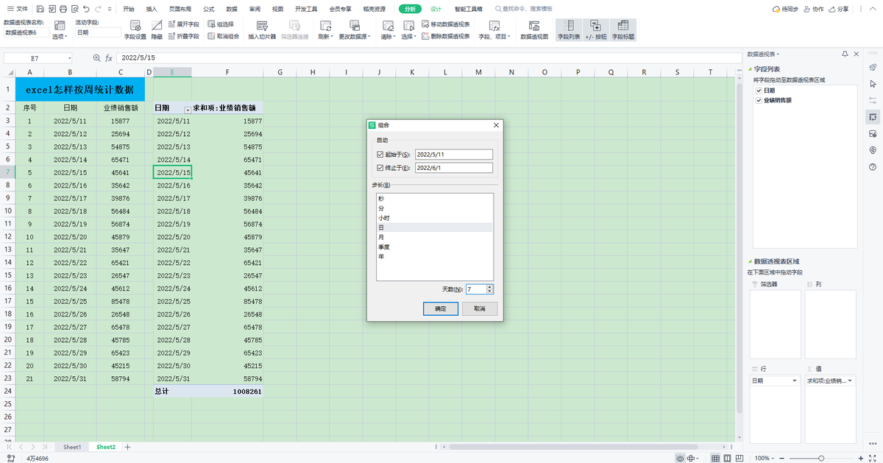Viewport: 883px width, 463px height.
Task: Click the 隐藏 hide icon
Action: tap(157, 29)
